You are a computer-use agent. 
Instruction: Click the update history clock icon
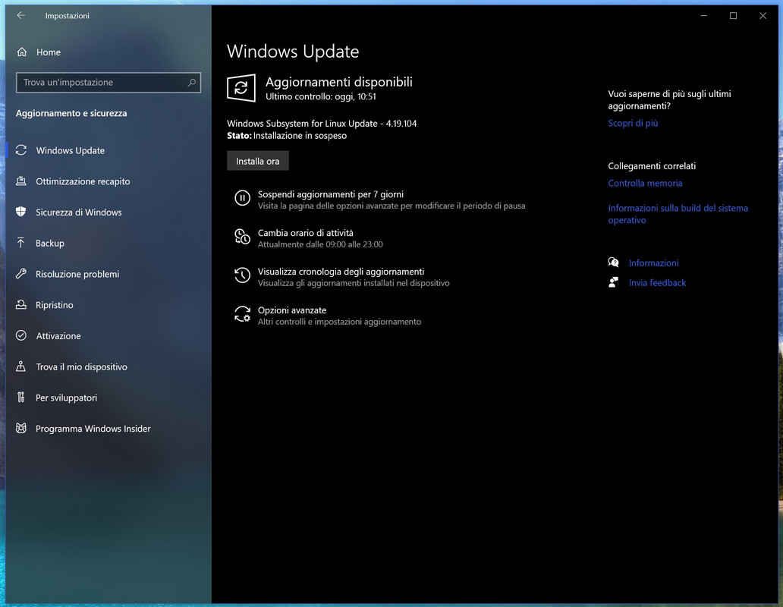(242, 275)
